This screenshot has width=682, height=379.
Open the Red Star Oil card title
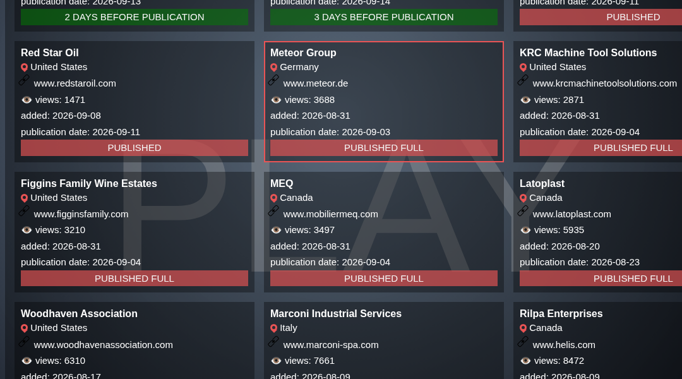pos(50,52)
